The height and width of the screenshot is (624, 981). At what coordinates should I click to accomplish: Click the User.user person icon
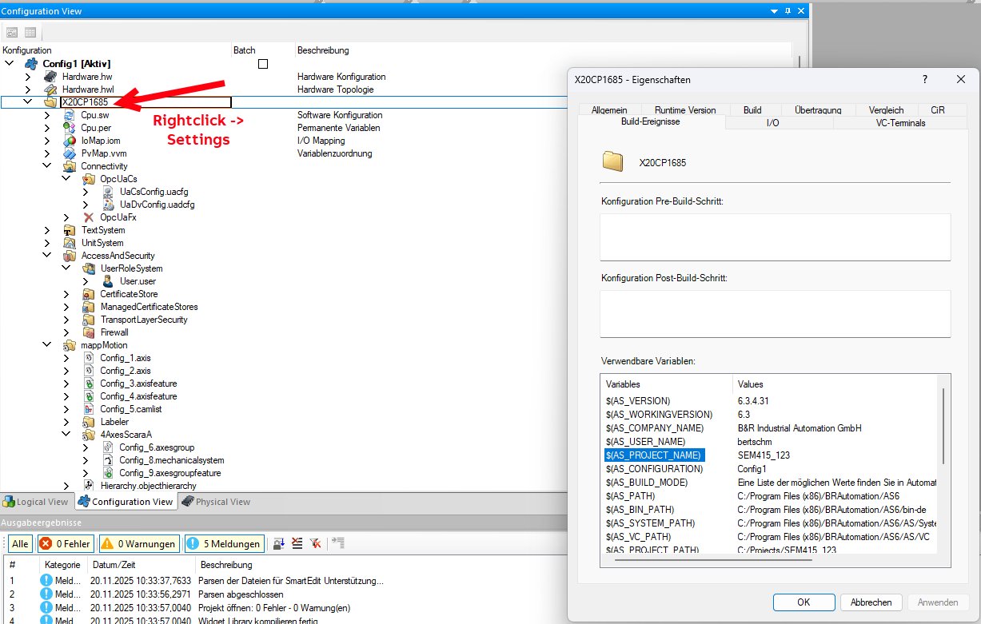click(x=108, y=281)
